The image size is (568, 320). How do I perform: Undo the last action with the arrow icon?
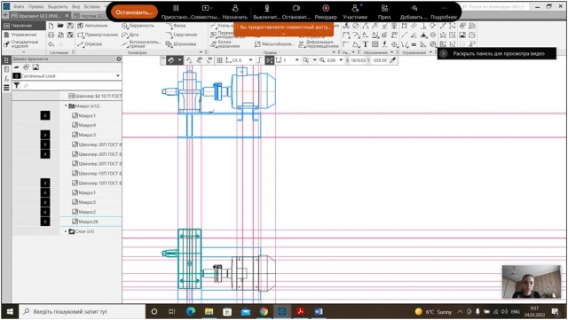tap(51, 44)
